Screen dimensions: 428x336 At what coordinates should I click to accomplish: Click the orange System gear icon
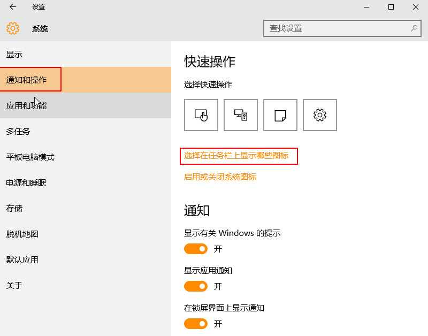(13, 28)
